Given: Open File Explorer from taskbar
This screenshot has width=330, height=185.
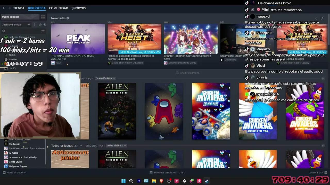Looking at the screenshot, I should (x=154, y=181).
